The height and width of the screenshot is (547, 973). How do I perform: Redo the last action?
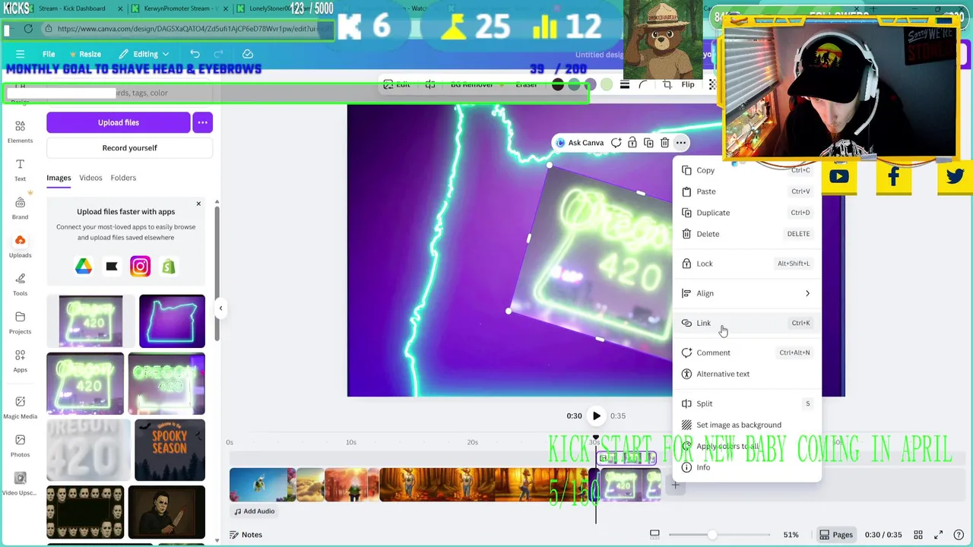(219, 54)
